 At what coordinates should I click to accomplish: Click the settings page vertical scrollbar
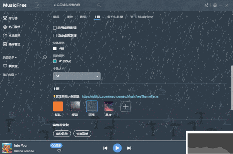[x=232, y=88]
